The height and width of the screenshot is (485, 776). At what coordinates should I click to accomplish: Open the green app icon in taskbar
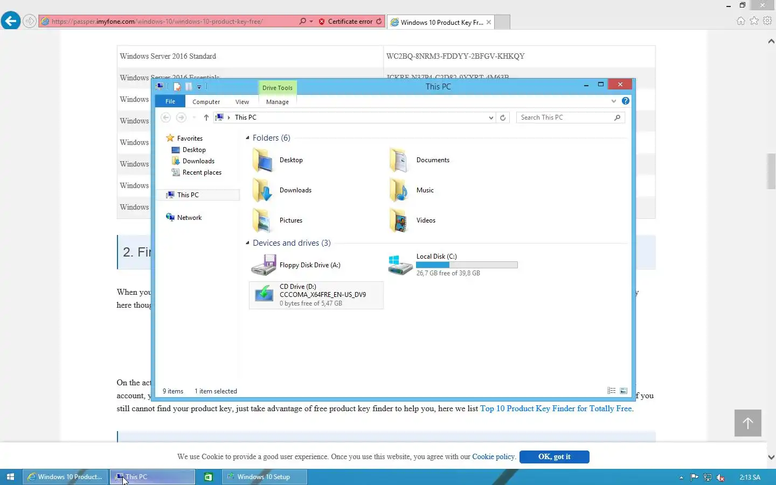coord(209,477)
